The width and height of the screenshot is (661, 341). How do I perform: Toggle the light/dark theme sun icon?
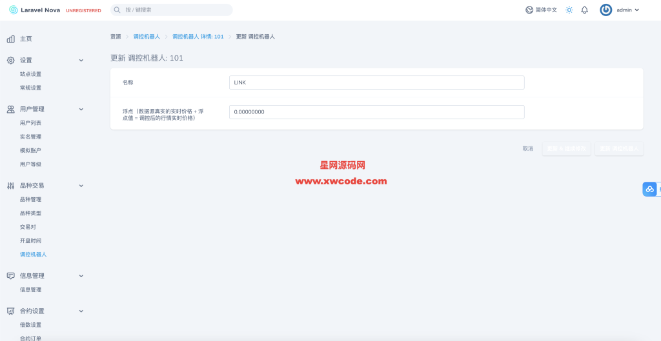[x=569, y=10]
